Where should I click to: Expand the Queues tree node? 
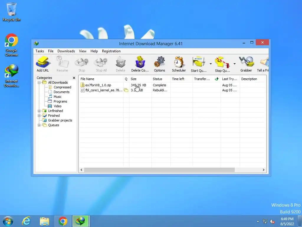[x=39, y=125]
